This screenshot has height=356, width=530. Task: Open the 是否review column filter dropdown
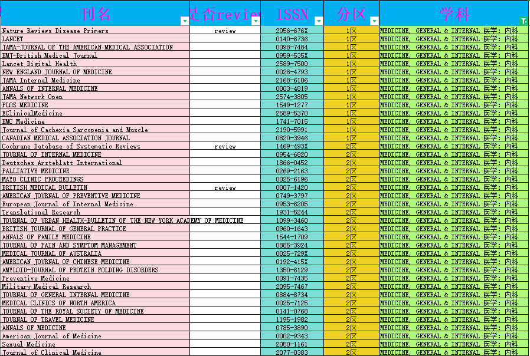pos(256,21)
